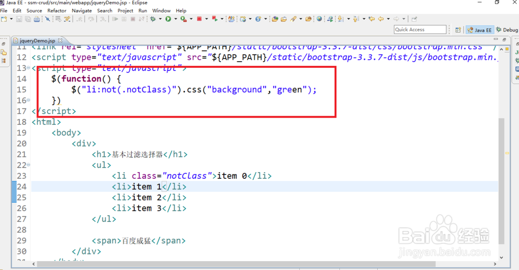
Task: Click the word 'function' on line 14
Action: click(81, 79)
